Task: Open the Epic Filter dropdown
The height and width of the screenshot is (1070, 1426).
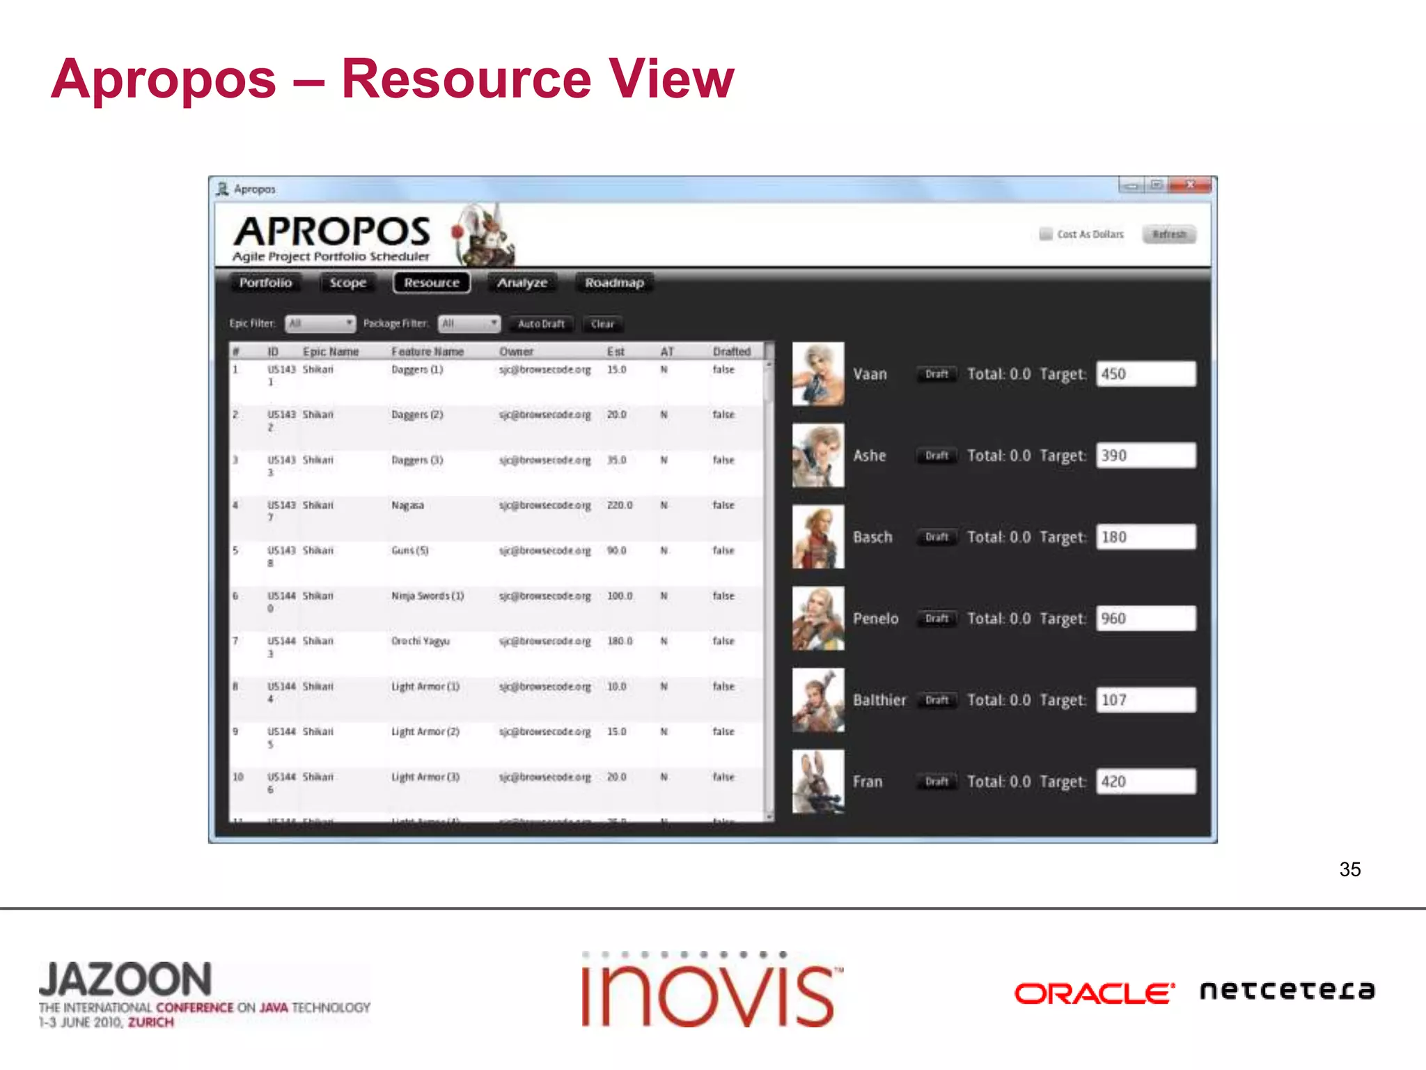Action: (x=320, y=324)
